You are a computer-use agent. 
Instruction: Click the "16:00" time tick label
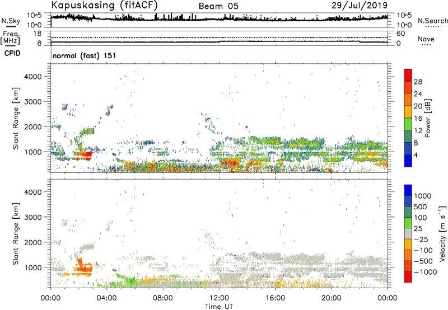point(275,298)
